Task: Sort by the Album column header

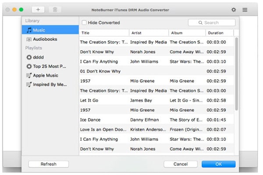Action: coord(187,33)
